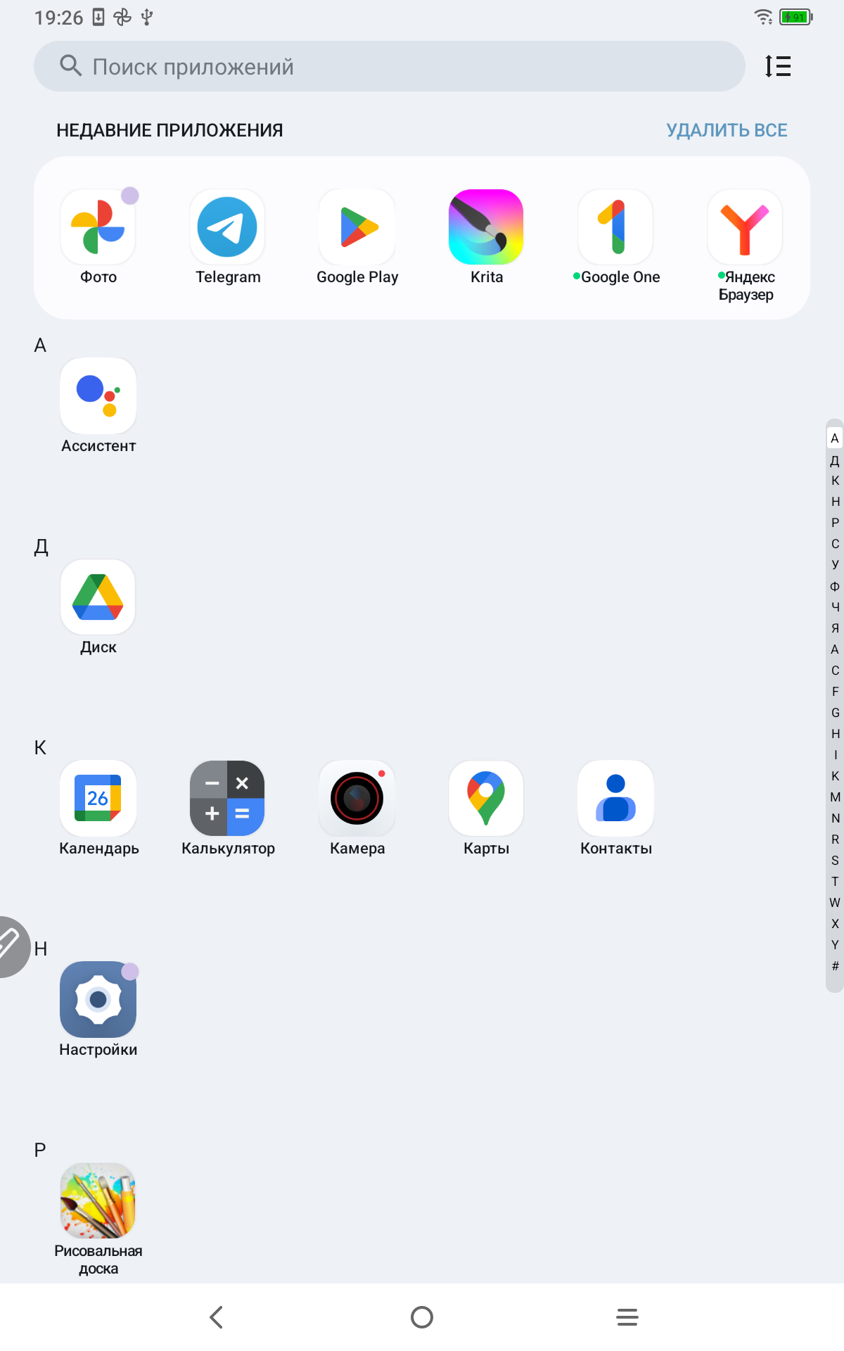Image resolution: width=844 pixels, height=1351 pixels.
Task: Jump to letter M in the index bar
Action: 835,797
